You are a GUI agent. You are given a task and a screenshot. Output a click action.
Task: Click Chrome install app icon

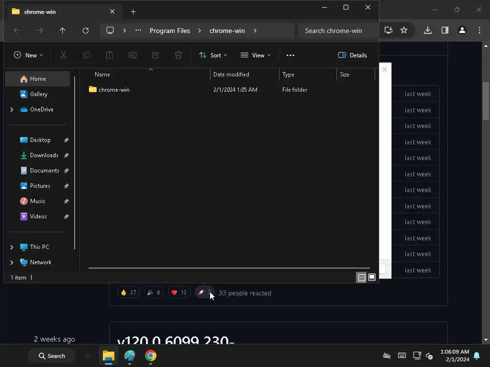(x=389, y=30)
